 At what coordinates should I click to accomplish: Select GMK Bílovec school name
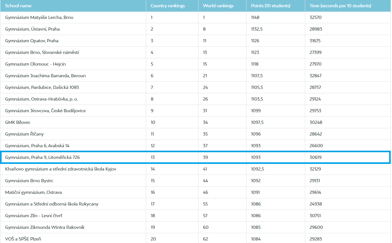(18, 122)
